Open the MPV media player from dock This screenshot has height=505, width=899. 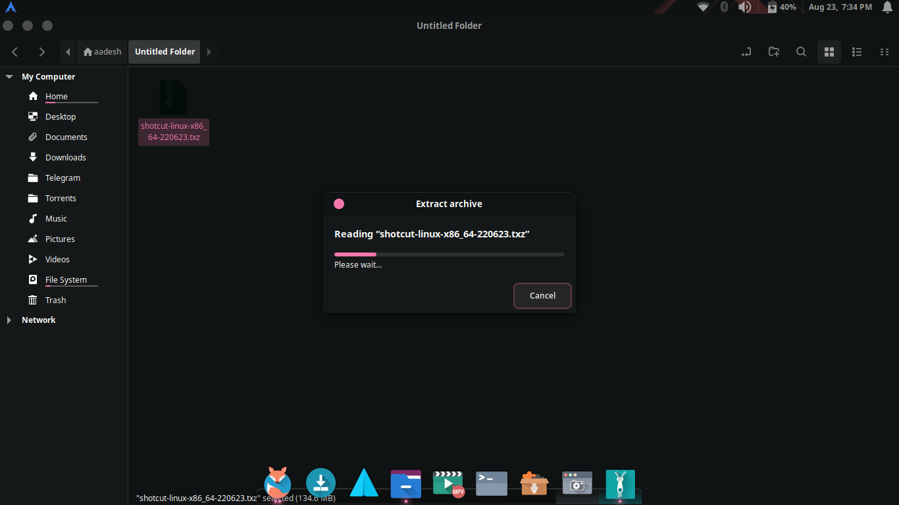pos(448,483)
